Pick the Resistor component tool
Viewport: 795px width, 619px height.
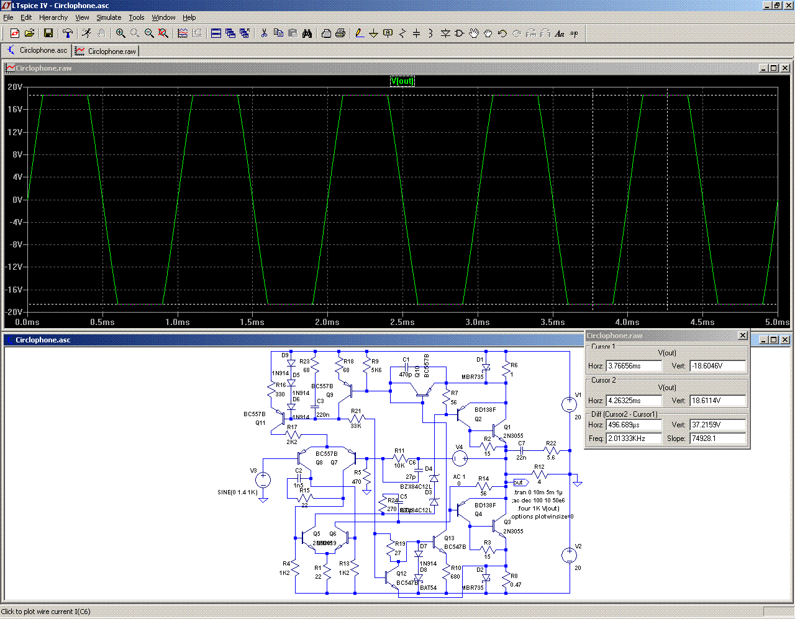[x=402, y=33]
